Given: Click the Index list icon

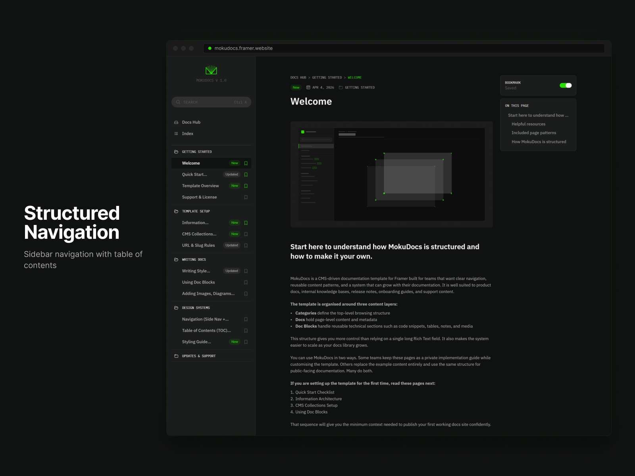Looking at the screenshot, I should pos(176,134).
